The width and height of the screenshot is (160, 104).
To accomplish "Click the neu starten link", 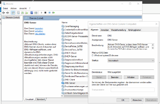I will [x=40, y=34].
